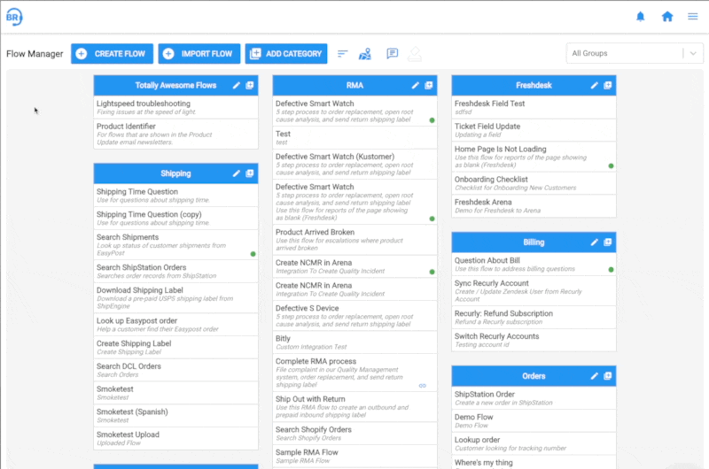This screenshot has width=709, height=469.
Task: Add a flow to RMA category
Action: coord(429,85)
